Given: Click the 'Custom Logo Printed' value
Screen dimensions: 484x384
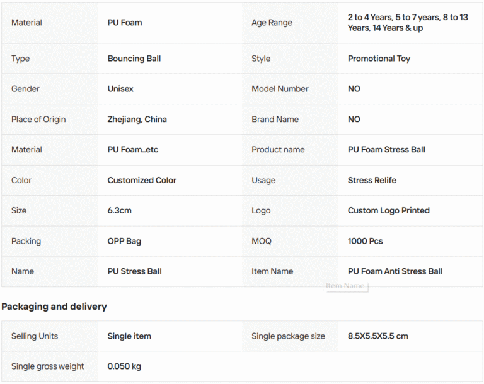Looking at the screenshot, I should click(388, 210).
